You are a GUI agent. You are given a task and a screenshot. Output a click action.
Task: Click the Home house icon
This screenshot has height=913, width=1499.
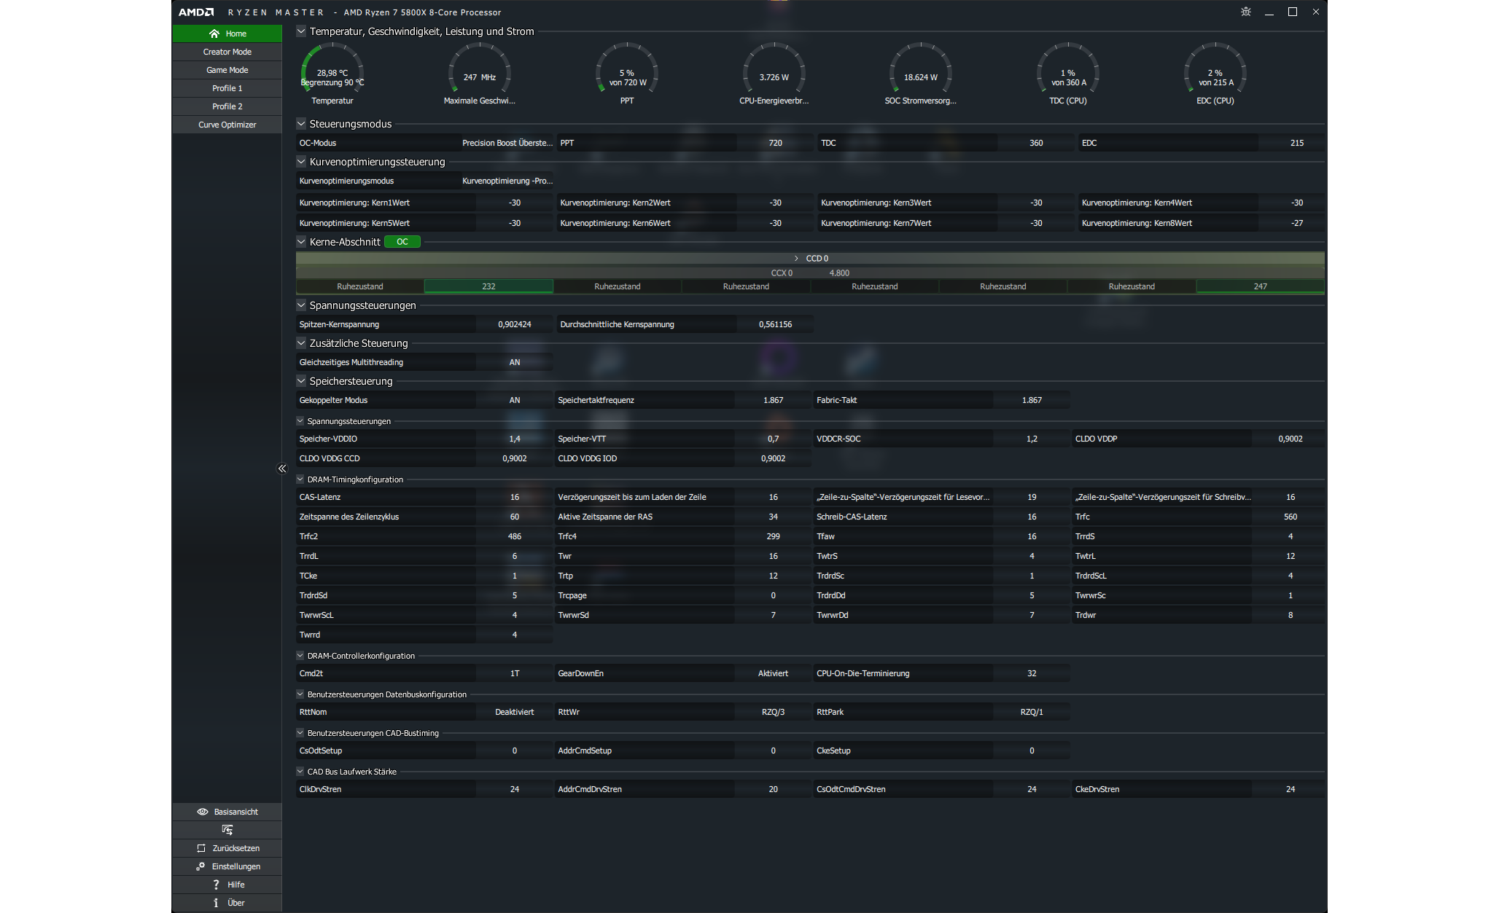(x=214, y=34)
